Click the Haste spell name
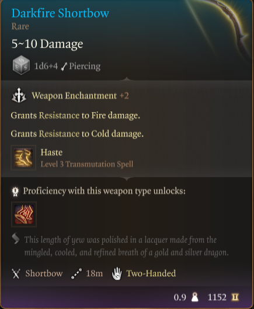 [x=51, y=152]
